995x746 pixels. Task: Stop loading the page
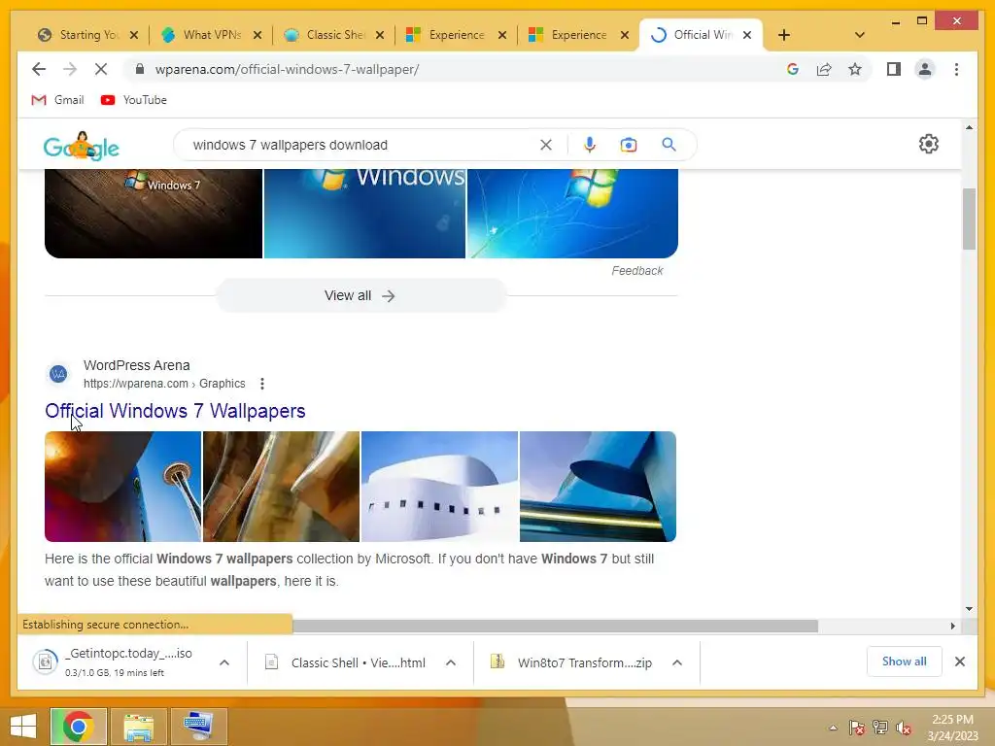pos(101,69)
